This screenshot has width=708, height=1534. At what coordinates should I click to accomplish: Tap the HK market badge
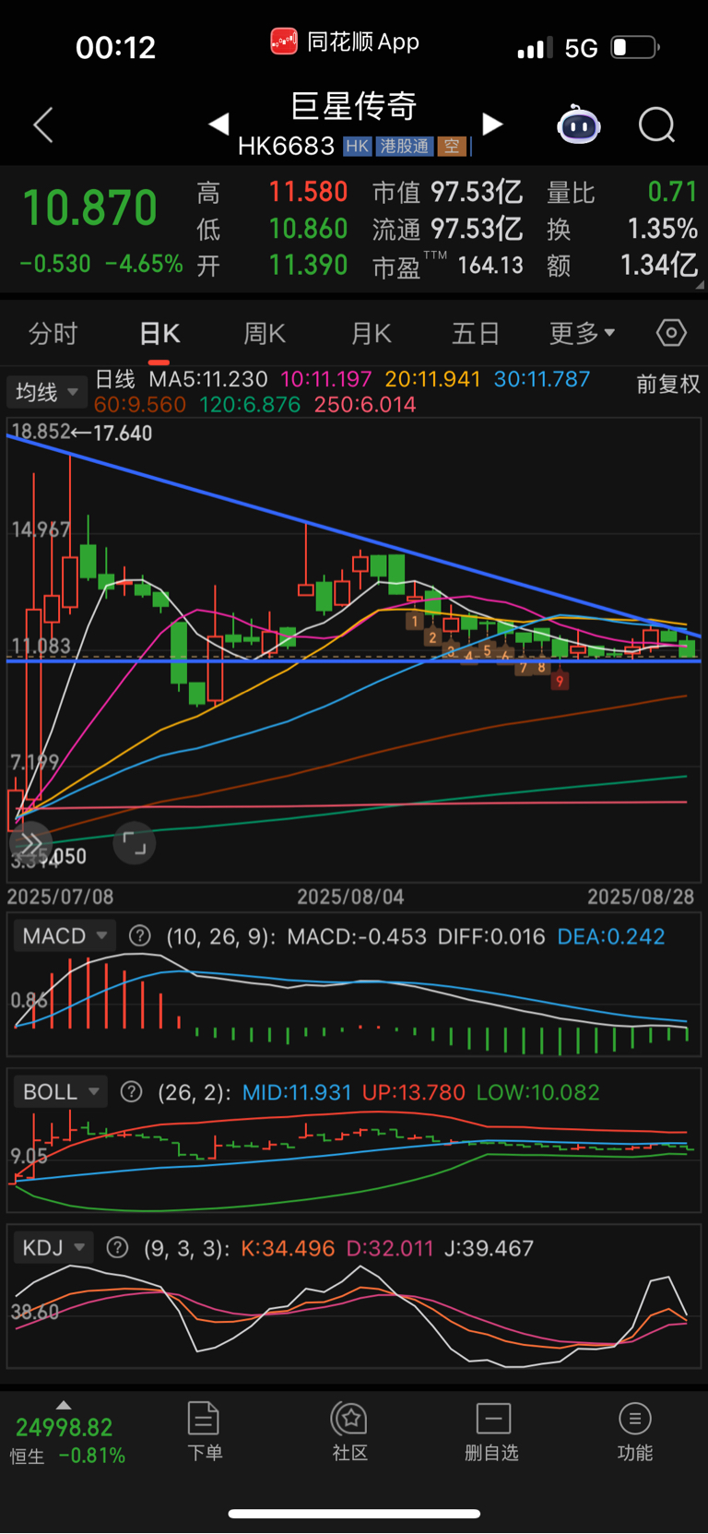tap(358, 147)
